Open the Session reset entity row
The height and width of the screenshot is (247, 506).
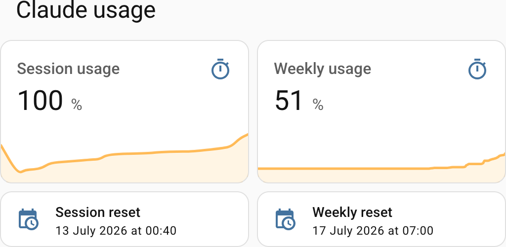125,219
